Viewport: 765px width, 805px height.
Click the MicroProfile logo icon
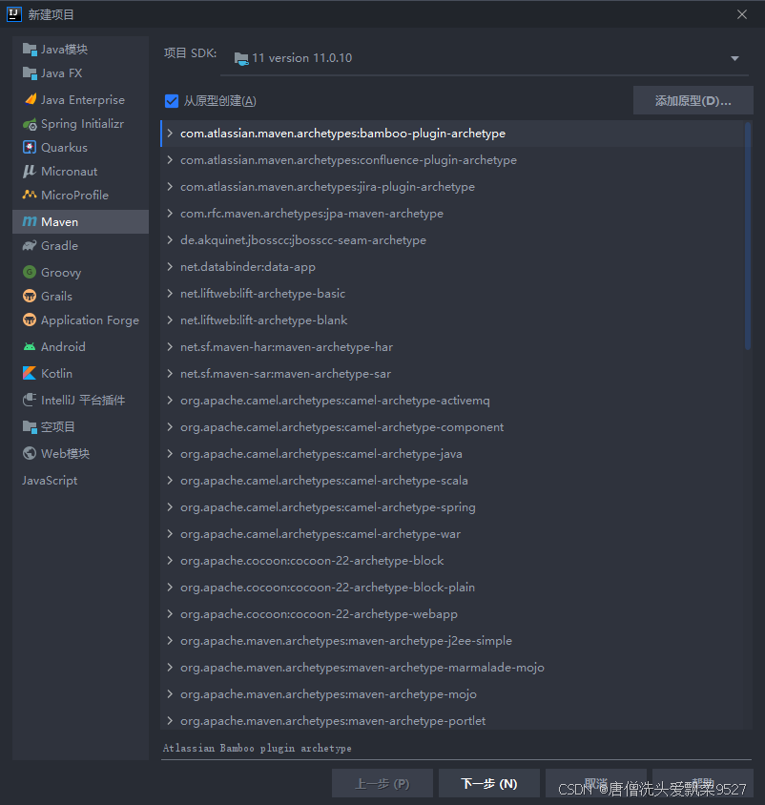30,195
